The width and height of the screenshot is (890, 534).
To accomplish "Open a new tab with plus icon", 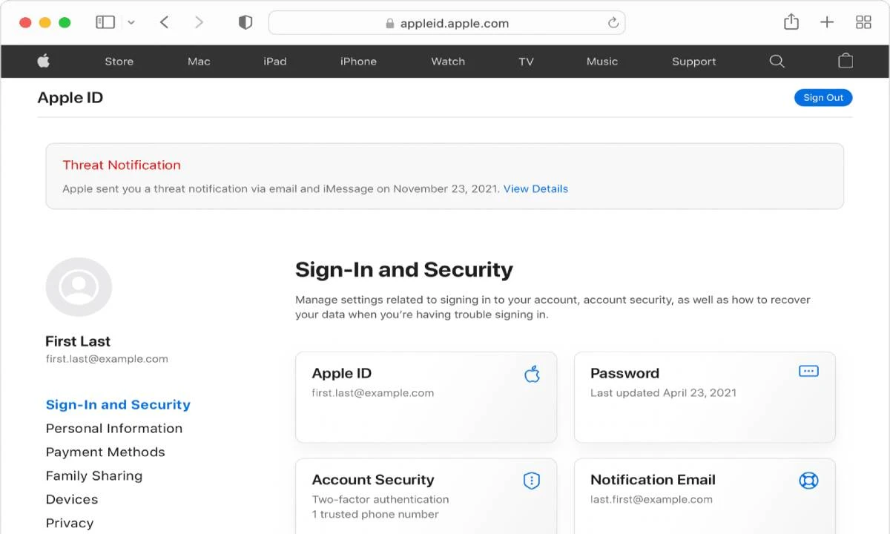I will coord(827,22).
